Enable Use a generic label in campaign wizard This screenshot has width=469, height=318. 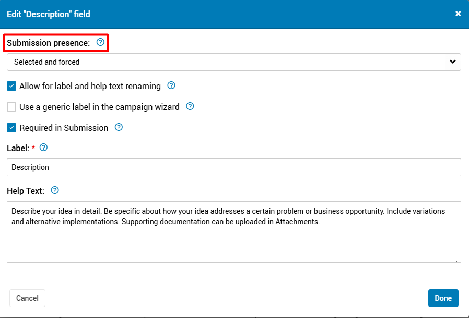(x=11, y=107)
